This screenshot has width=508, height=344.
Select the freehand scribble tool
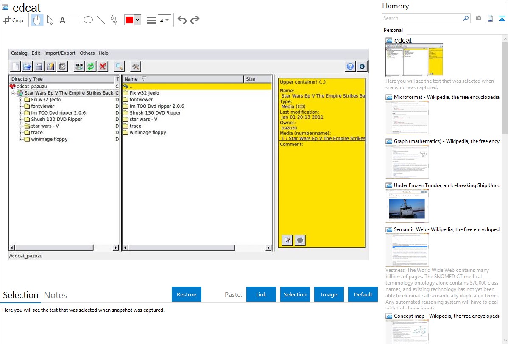click(114, 20)
